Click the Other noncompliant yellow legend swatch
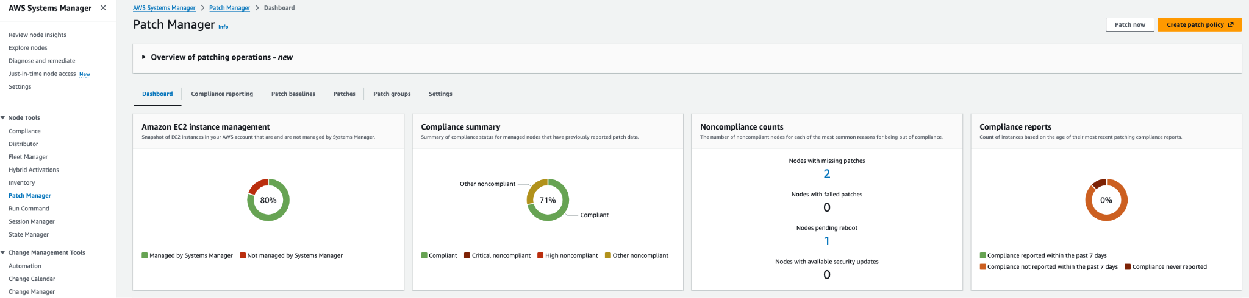Image resolution: width=1249 pixels, height=298 pixels. point(608,255)
